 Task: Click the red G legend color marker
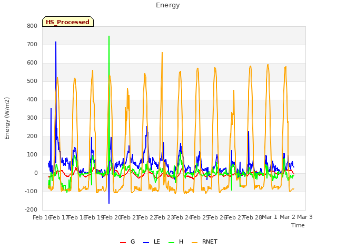[x=123, y=243]
